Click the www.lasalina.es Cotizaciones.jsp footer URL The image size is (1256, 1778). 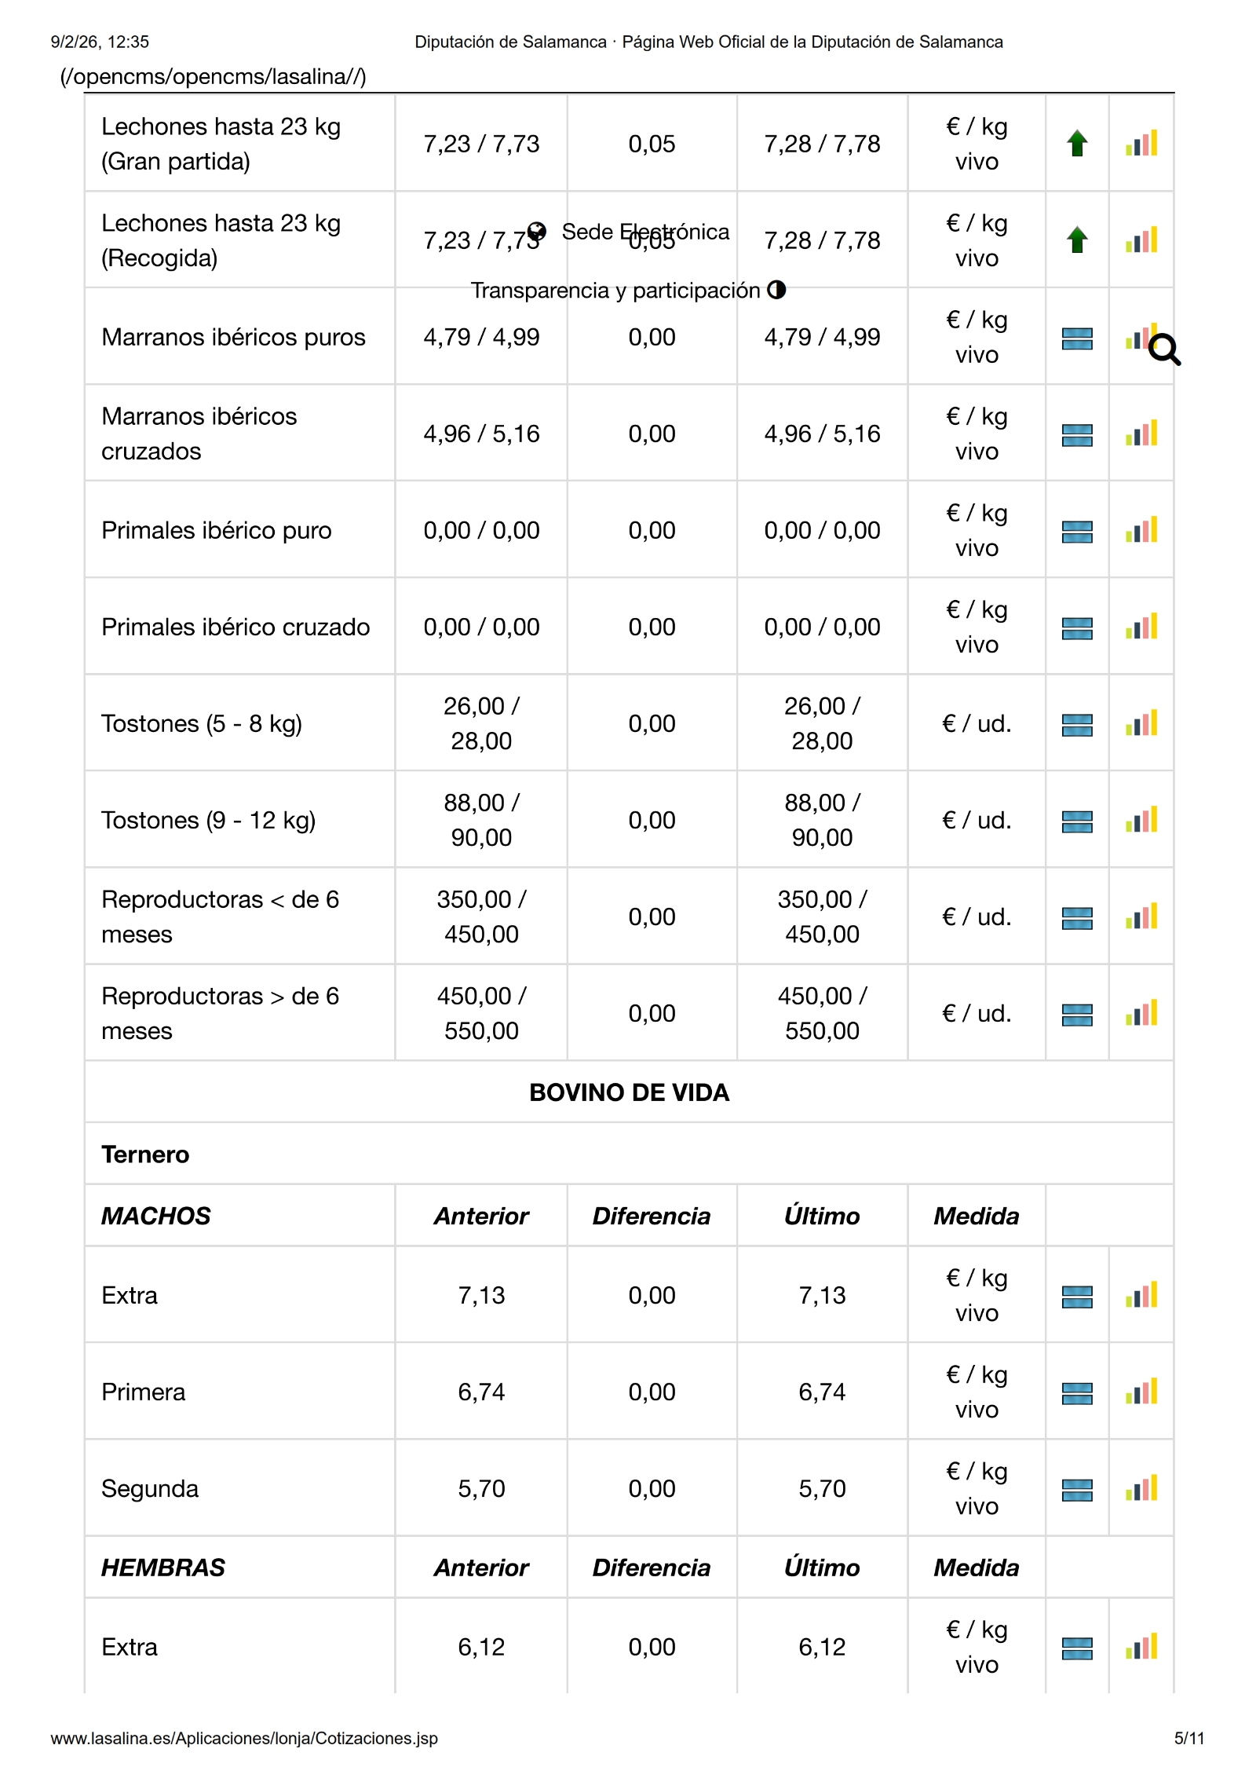click(x=244, y=1738)
